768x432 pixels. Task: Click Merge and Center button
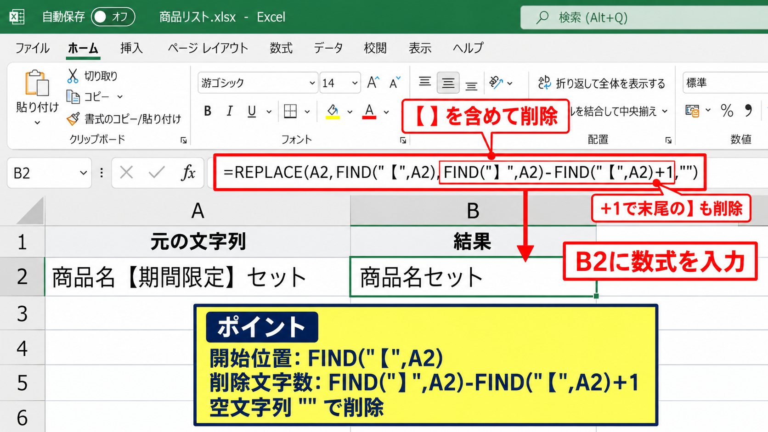[x=619, y=111]
